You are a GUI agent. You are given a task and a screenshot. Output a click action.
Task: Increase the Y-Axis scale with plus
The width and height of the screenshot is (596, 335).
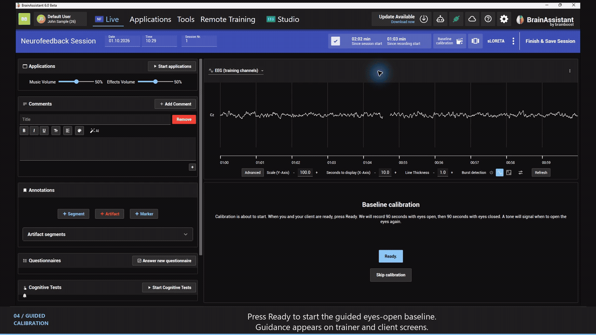coord(317,173)
